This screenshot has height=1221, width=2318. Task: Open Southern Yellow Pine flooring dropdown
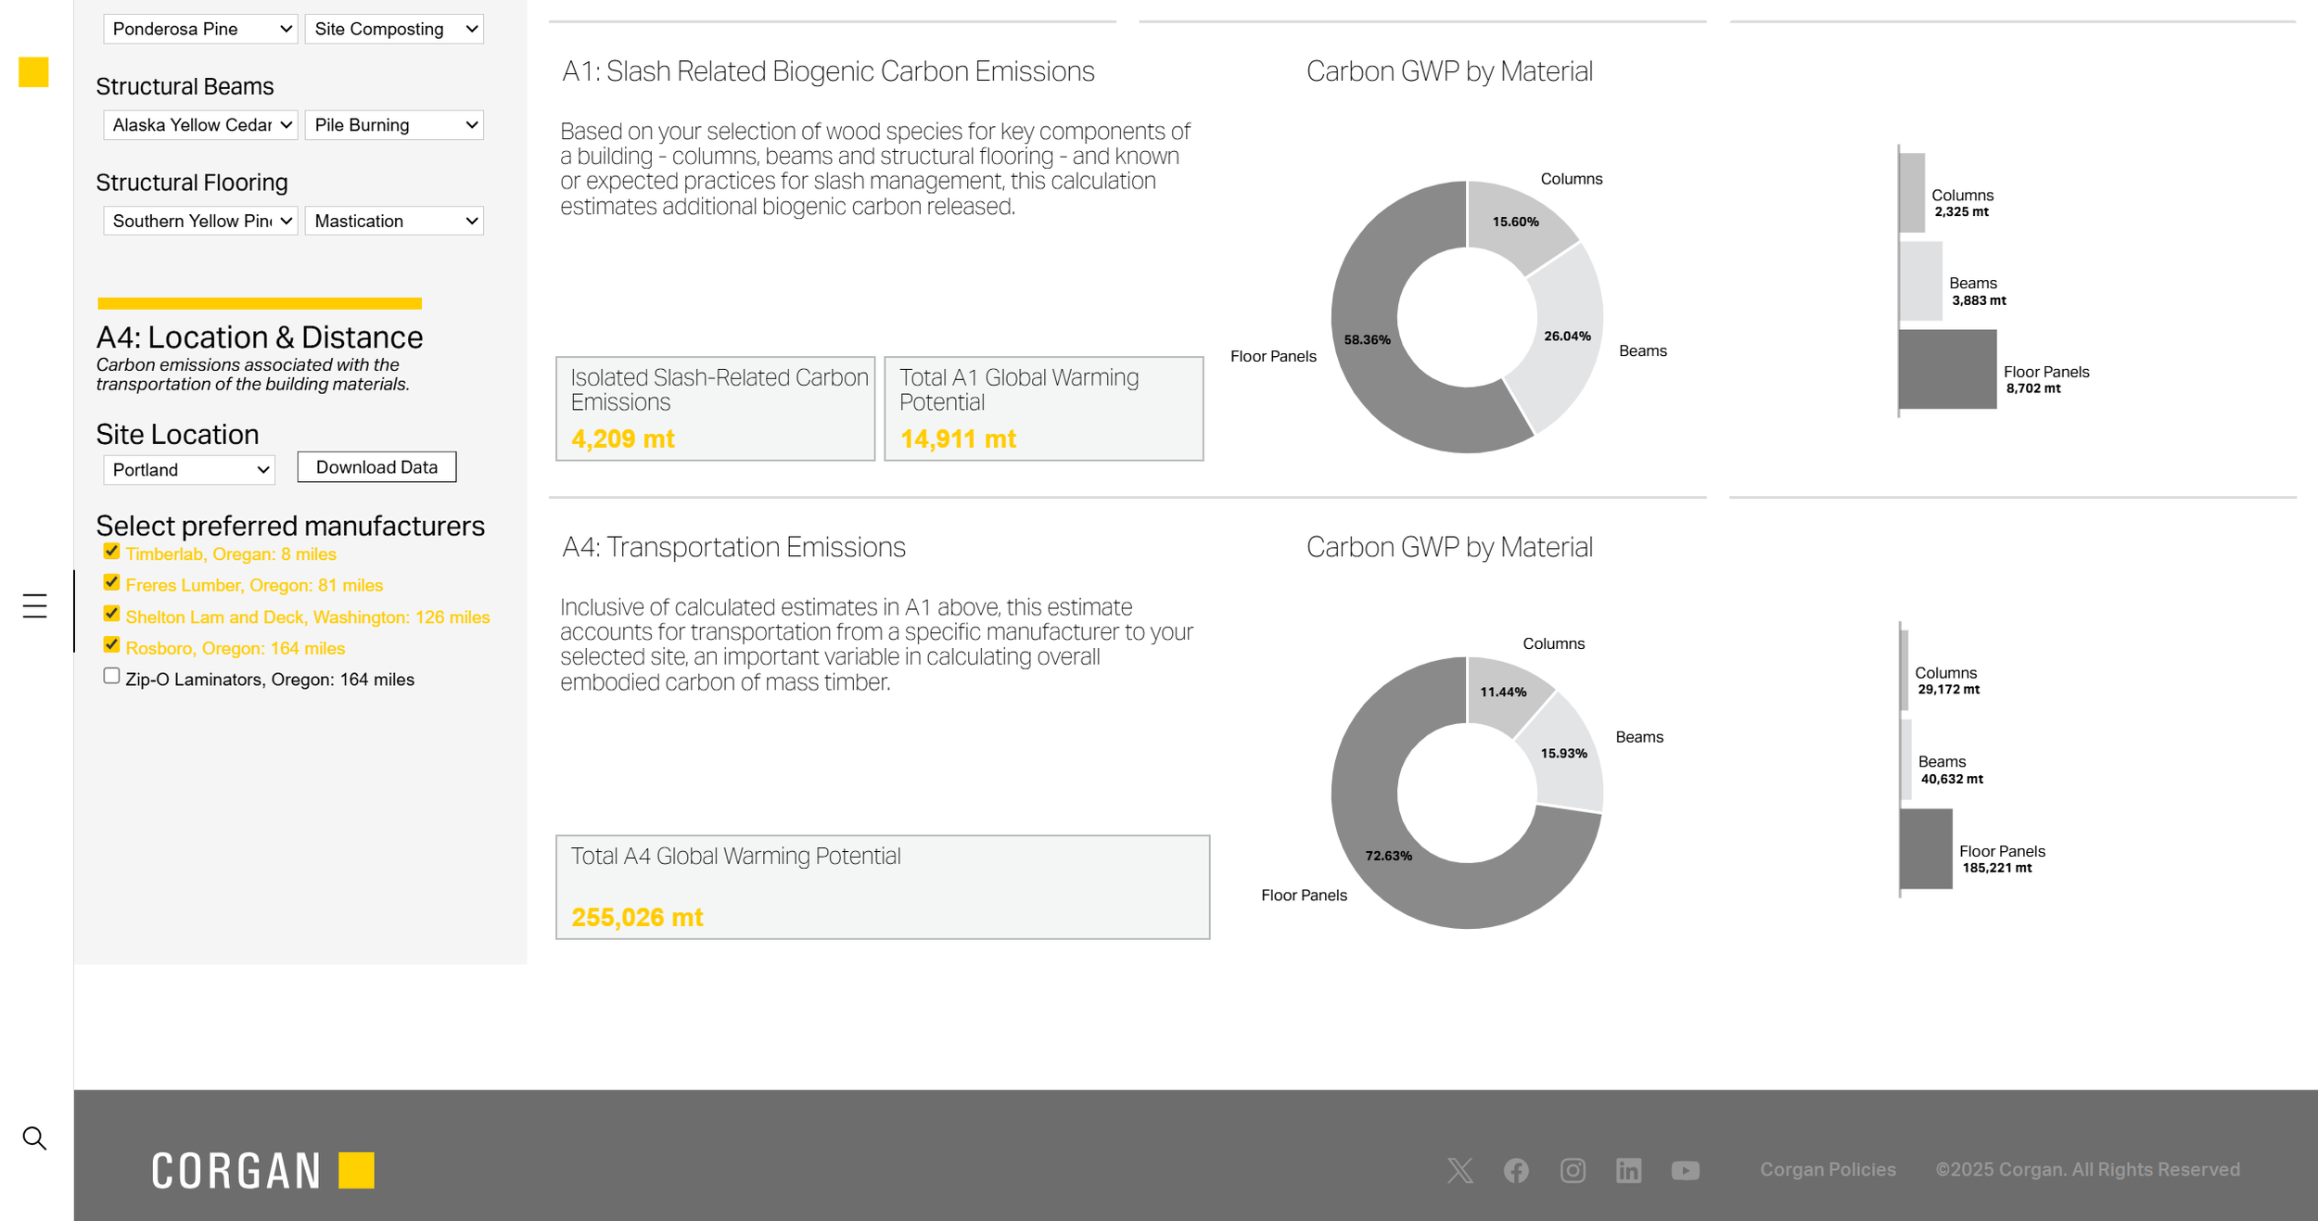(x=200, y=221)
